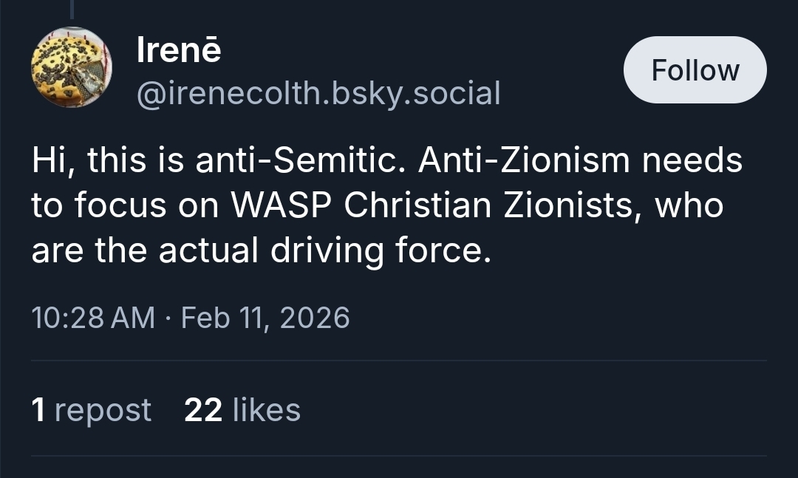The width and height of the screenshot is (798, 478).
Task: Click the greeting "Hi" starting the post
Action: [49, 160]
